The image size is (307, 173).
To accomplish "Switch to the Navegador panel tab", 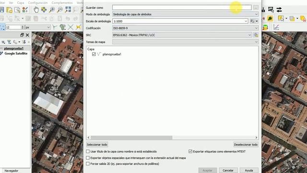I will [x=12, y=171].
